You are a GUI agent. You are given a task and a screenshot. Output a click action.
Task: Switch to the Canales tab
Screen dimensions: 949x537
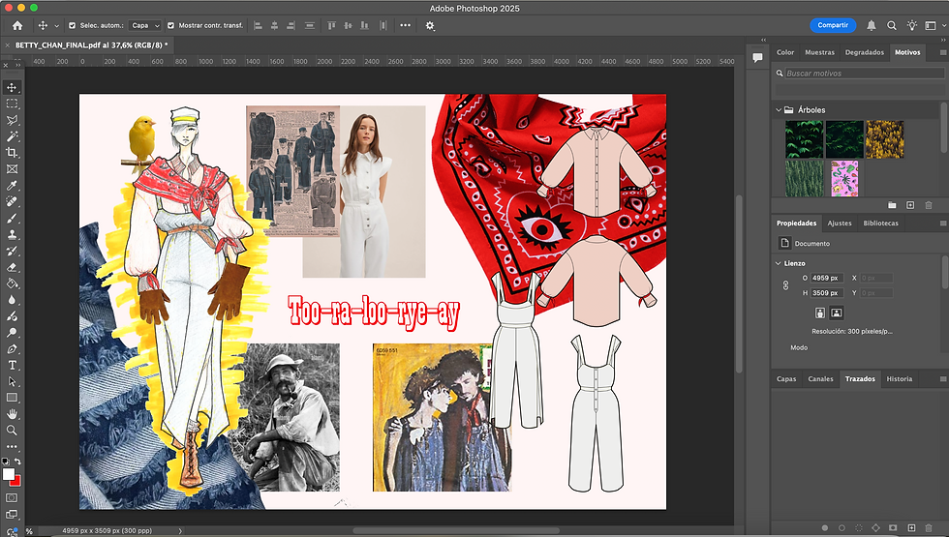pos(820,379)
